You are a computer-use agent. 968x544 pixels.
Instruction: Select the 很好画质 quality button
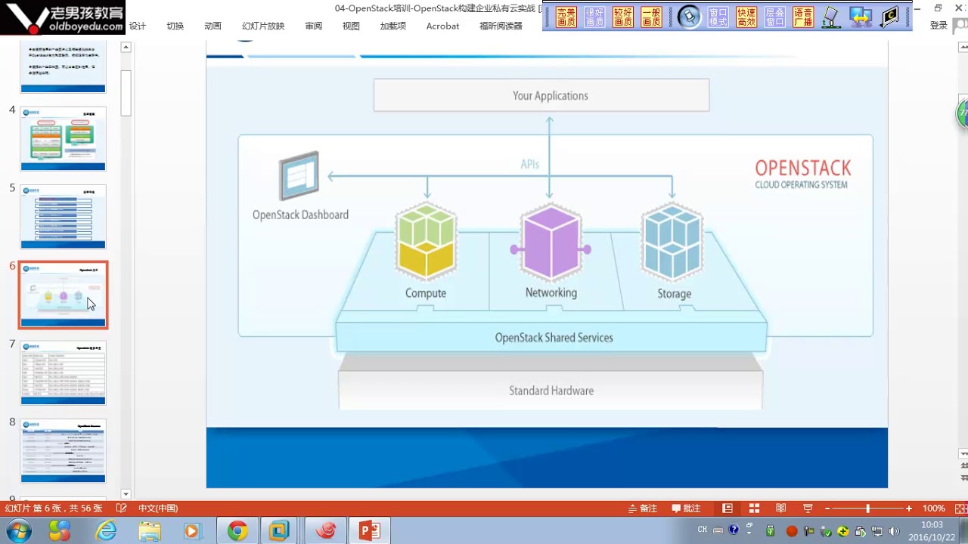pyautogui.click(x=594, y=17)
